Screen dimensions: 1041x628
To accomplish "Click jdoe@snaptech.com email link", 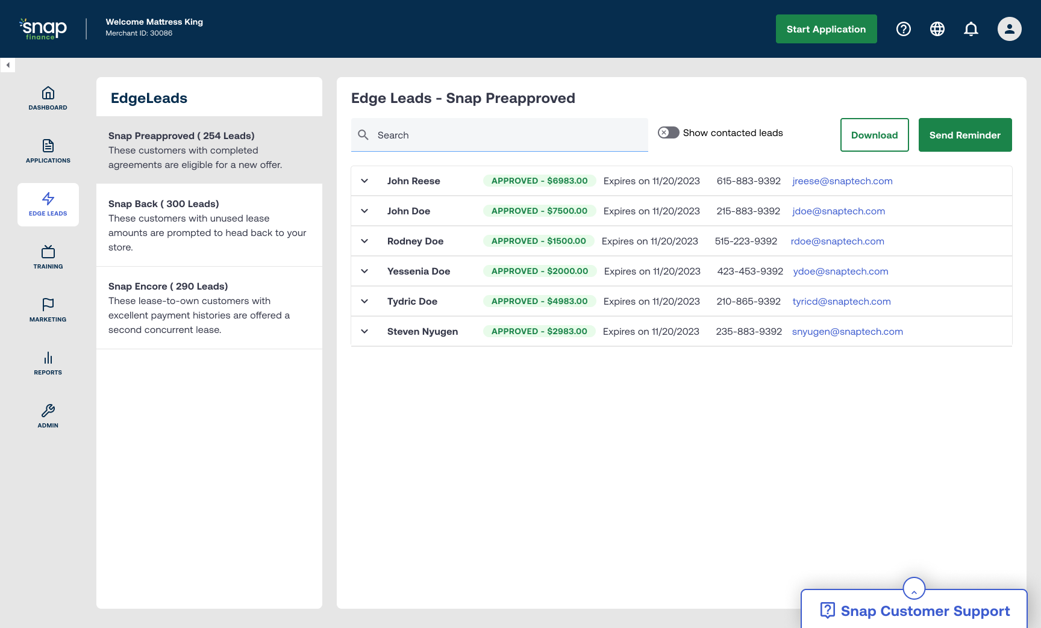I will click(839, 211).
